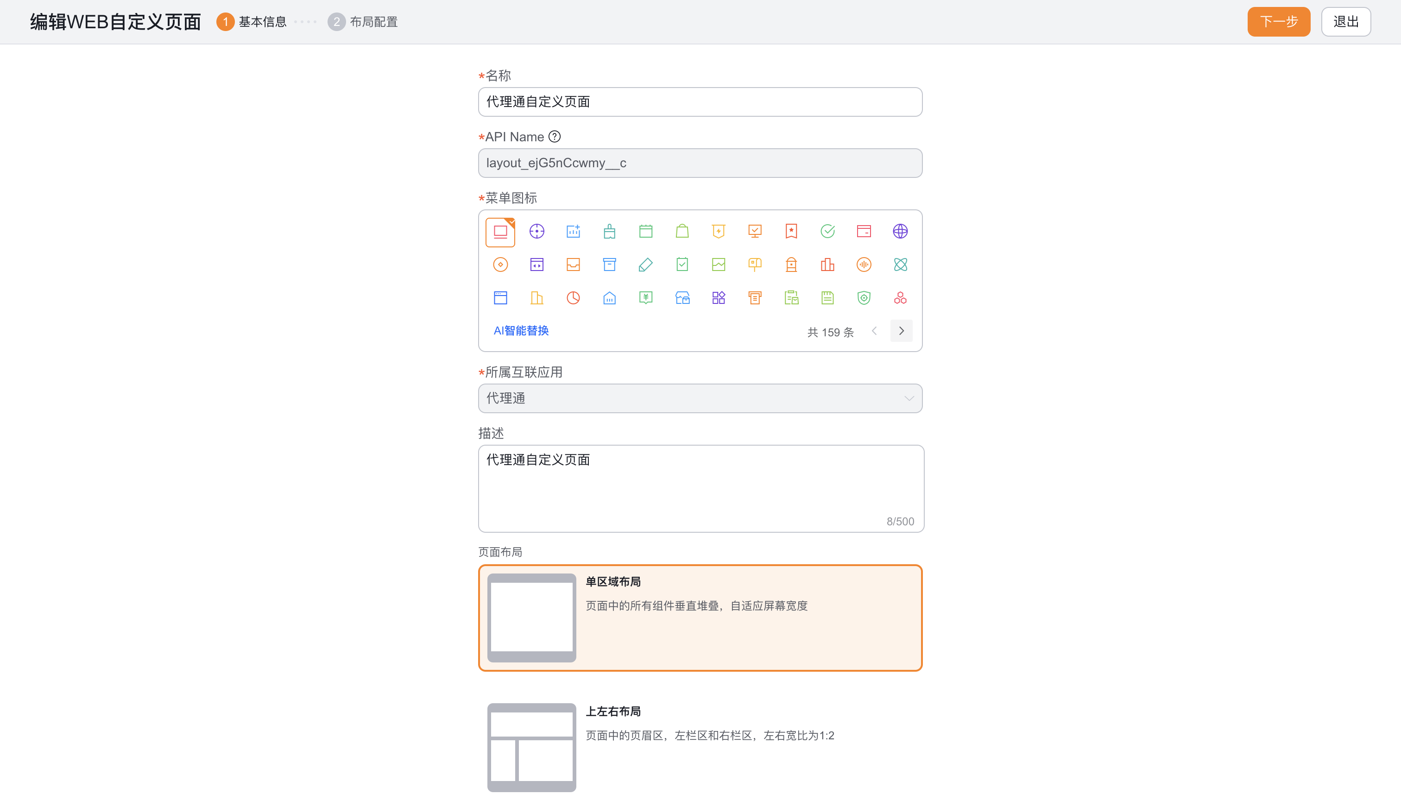
Task: Choose the teal paintbrush menu icon
Action: (609, 232)
